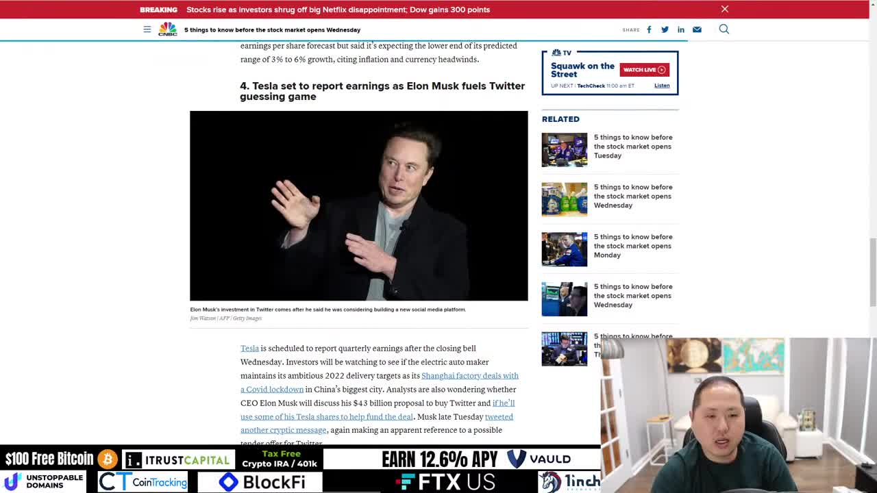Share article via email icon

coord(697,29)
